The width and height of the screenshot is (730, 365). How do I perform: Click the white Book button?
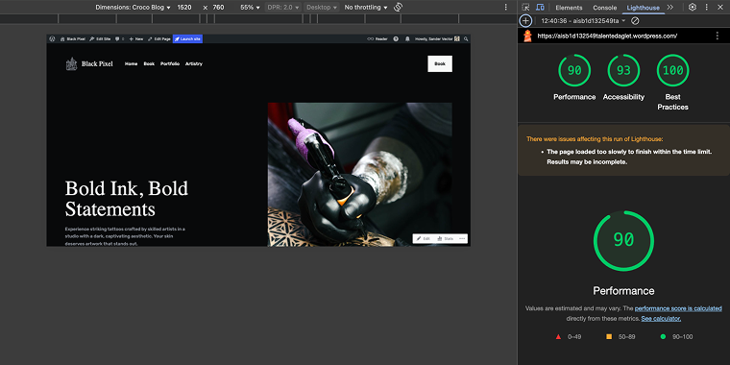[440, 63]
